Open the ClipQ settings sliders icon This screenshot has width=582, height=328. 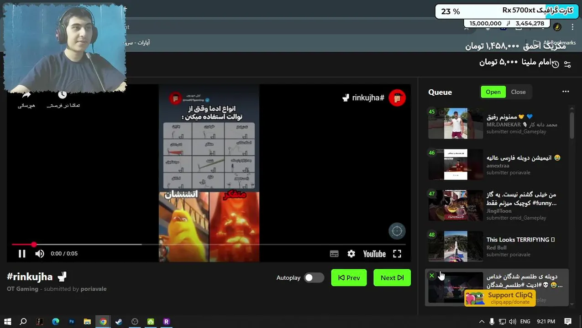coord(567,64)
